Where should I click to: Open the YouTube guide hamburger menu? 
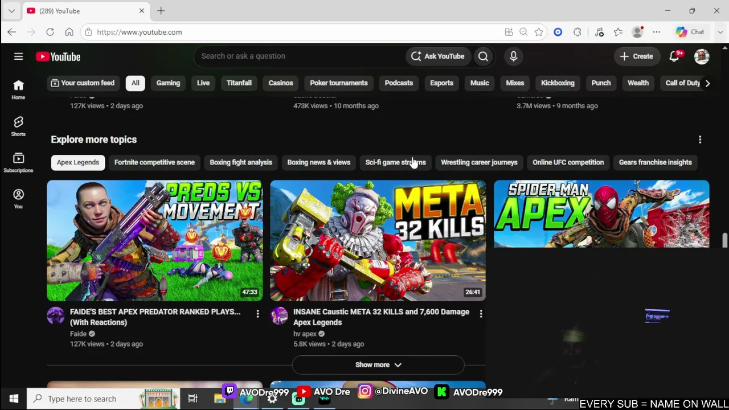click(18, 56)
